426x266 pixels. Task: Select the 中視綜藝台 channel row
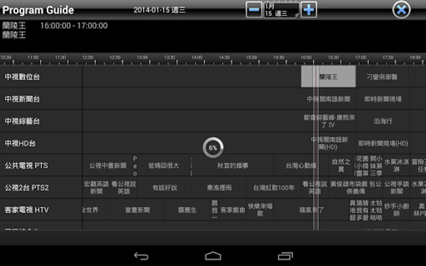coord(41,121)
